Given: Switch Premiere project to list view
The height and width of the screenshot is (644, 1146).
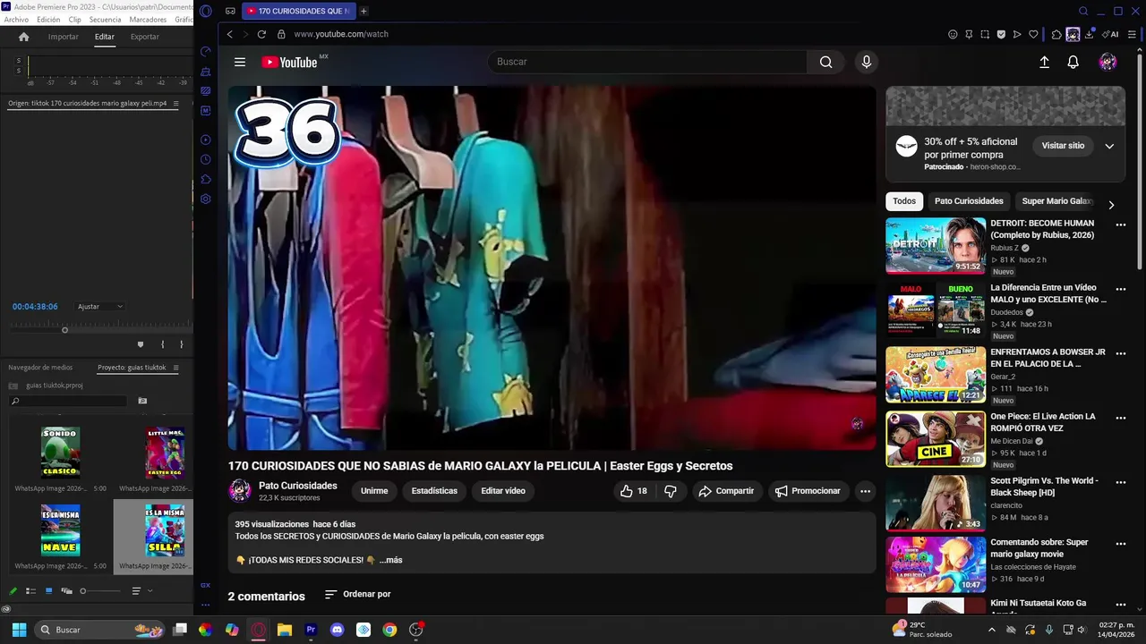Looking at the screenshot, I should point(30,591).
